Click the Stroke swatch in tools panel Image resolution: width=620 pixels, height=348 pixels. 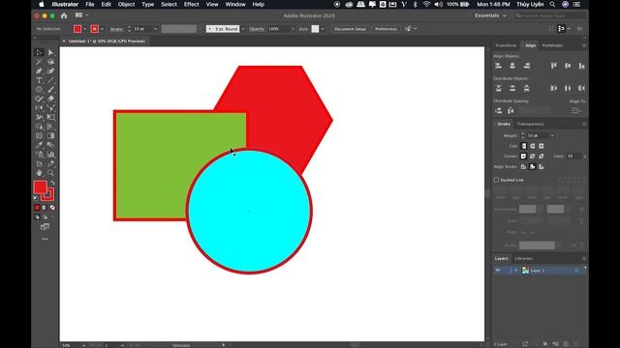tap(48, 194)
